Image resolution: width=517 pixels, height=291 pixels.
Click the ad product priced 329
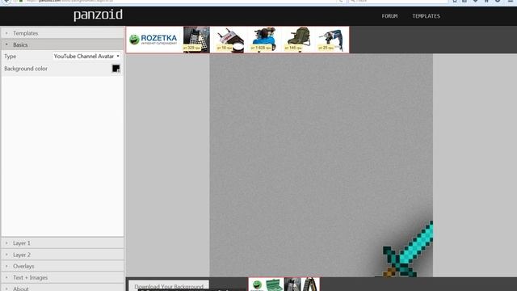click(196, 40)
